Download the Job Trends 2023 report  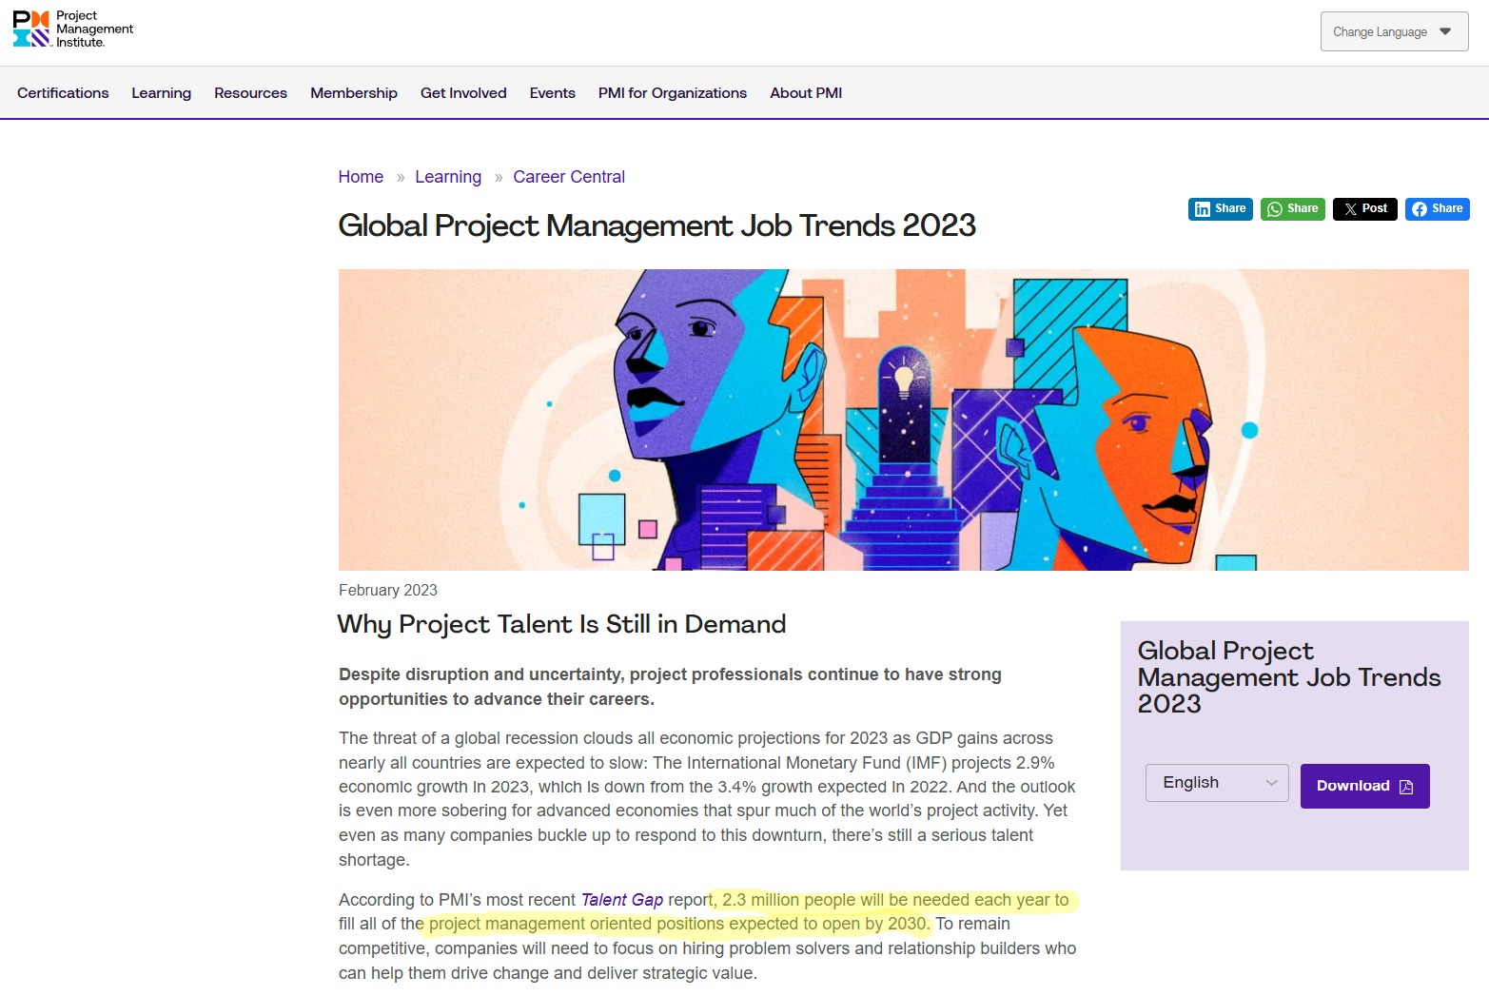pyautogui.click(x=1364, y=786)
